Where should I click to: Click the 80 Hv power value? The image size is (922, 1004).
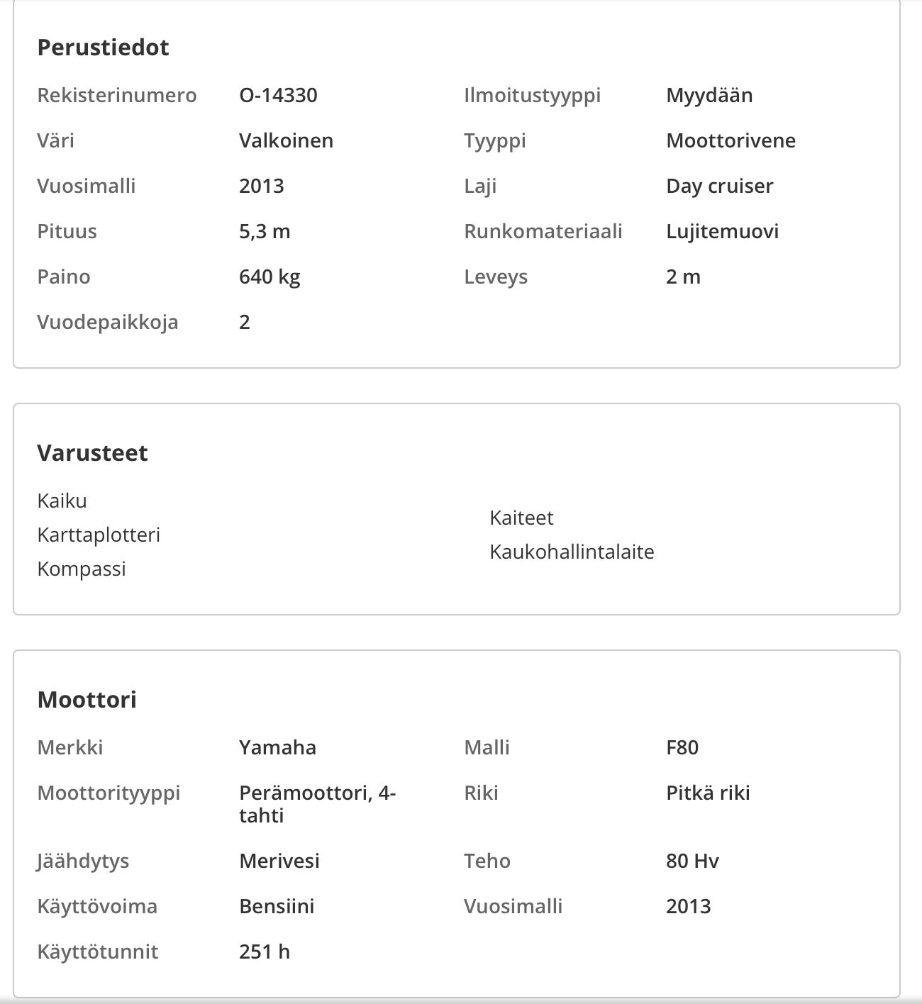pos(692,861)
